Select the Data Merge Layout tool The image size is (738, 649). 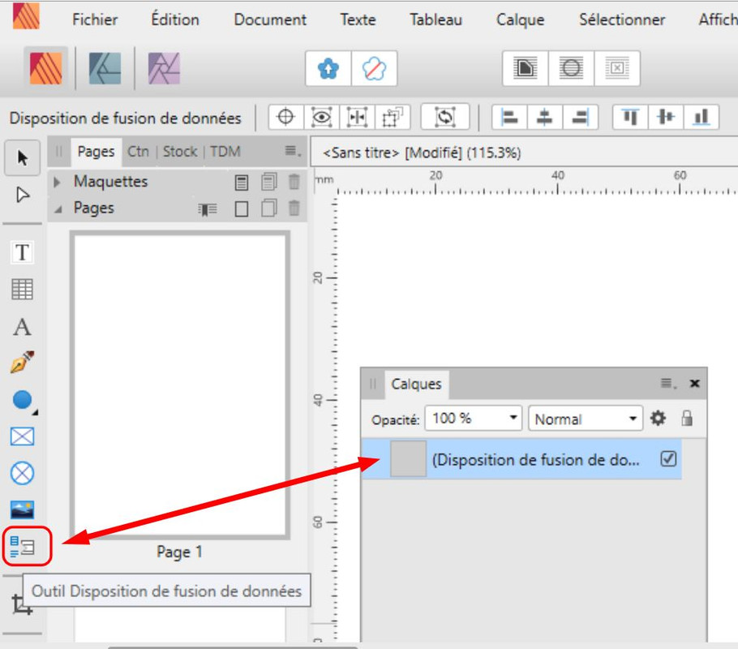[22, 547]
